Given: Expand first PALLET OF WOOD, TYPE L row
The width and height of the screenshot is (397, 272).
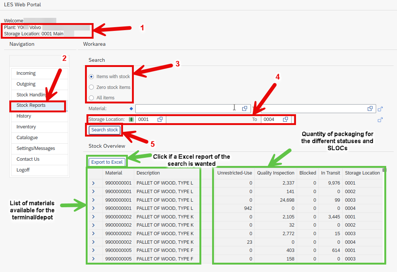Looking at the screenshot, I should click(94, 183).
